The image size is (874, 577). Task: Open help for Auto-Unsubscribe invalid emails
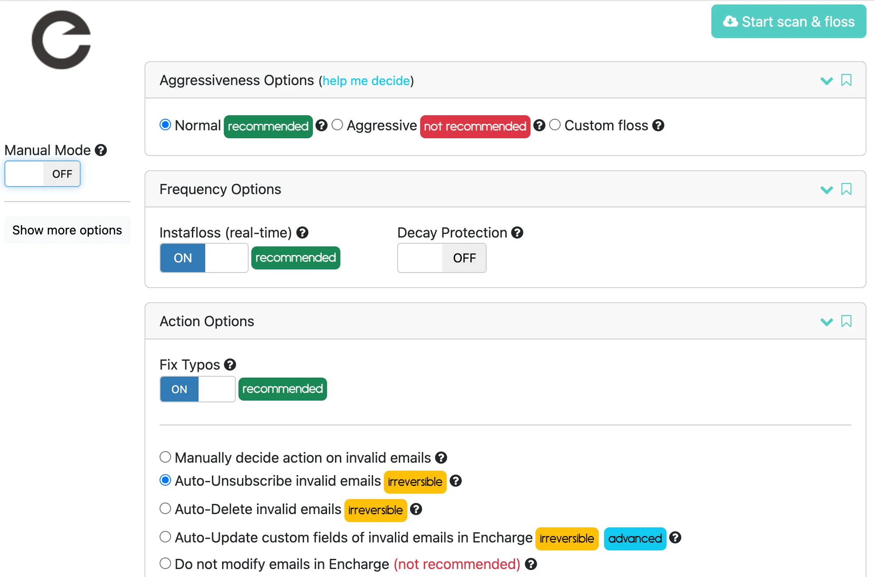click(456, 481)
